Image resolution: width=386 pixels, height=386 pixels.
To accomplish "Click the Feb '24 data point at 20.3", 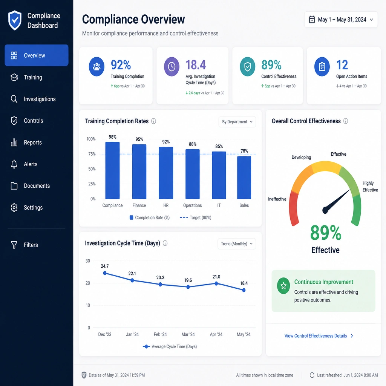I will (160, 284).
